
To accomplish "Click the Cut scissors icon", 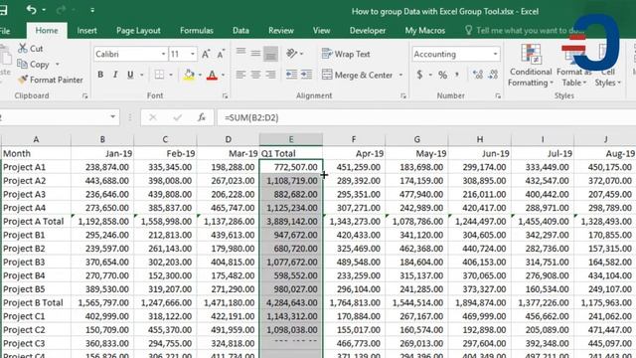I will 23,48.
